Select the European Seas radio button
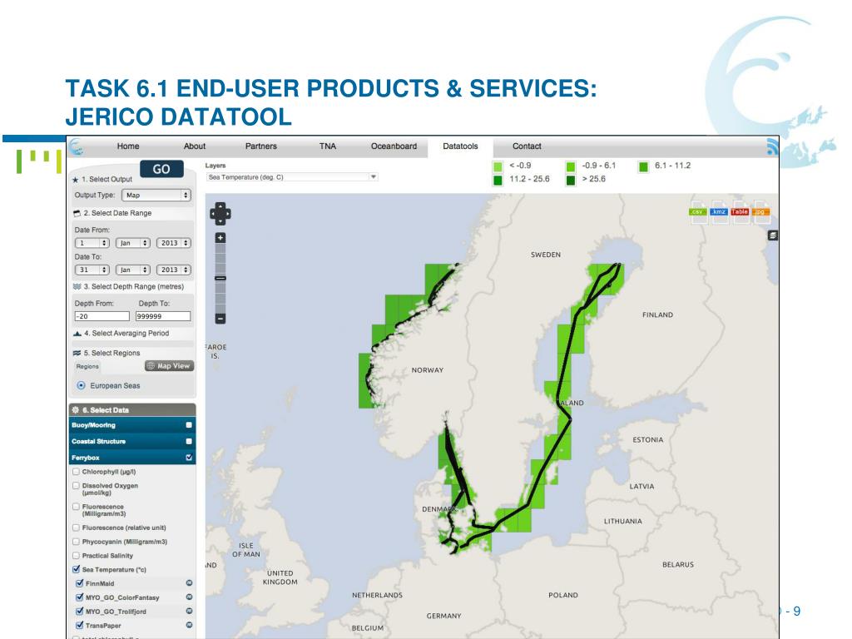 point(81,385)
